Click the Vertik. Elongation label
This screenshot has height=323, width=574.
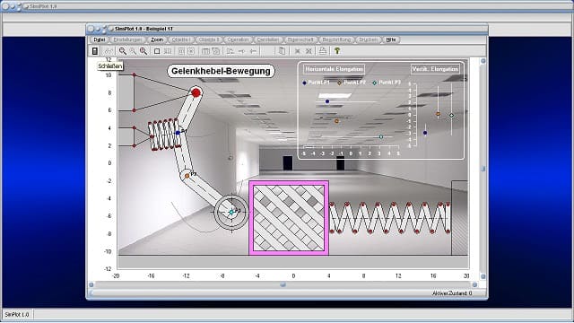click(x=435, y=69)
